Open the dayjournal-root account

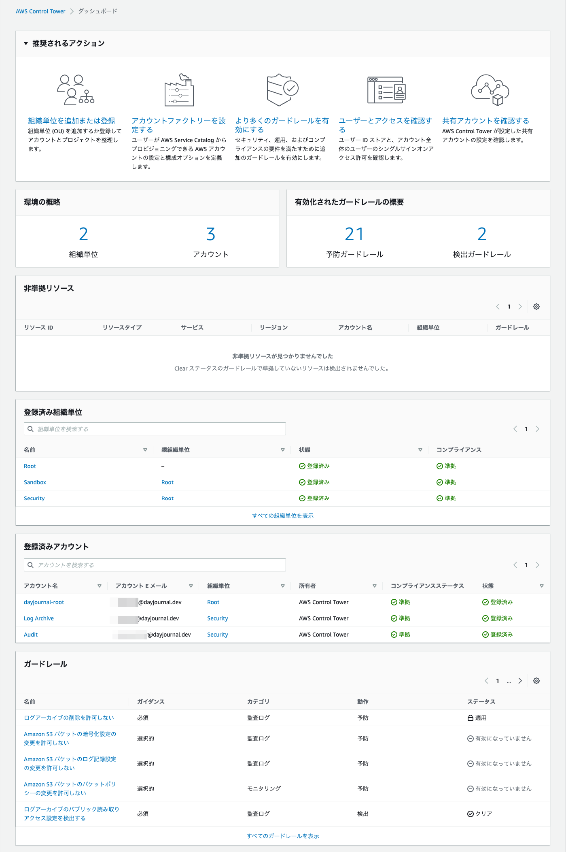pos(44,602)
